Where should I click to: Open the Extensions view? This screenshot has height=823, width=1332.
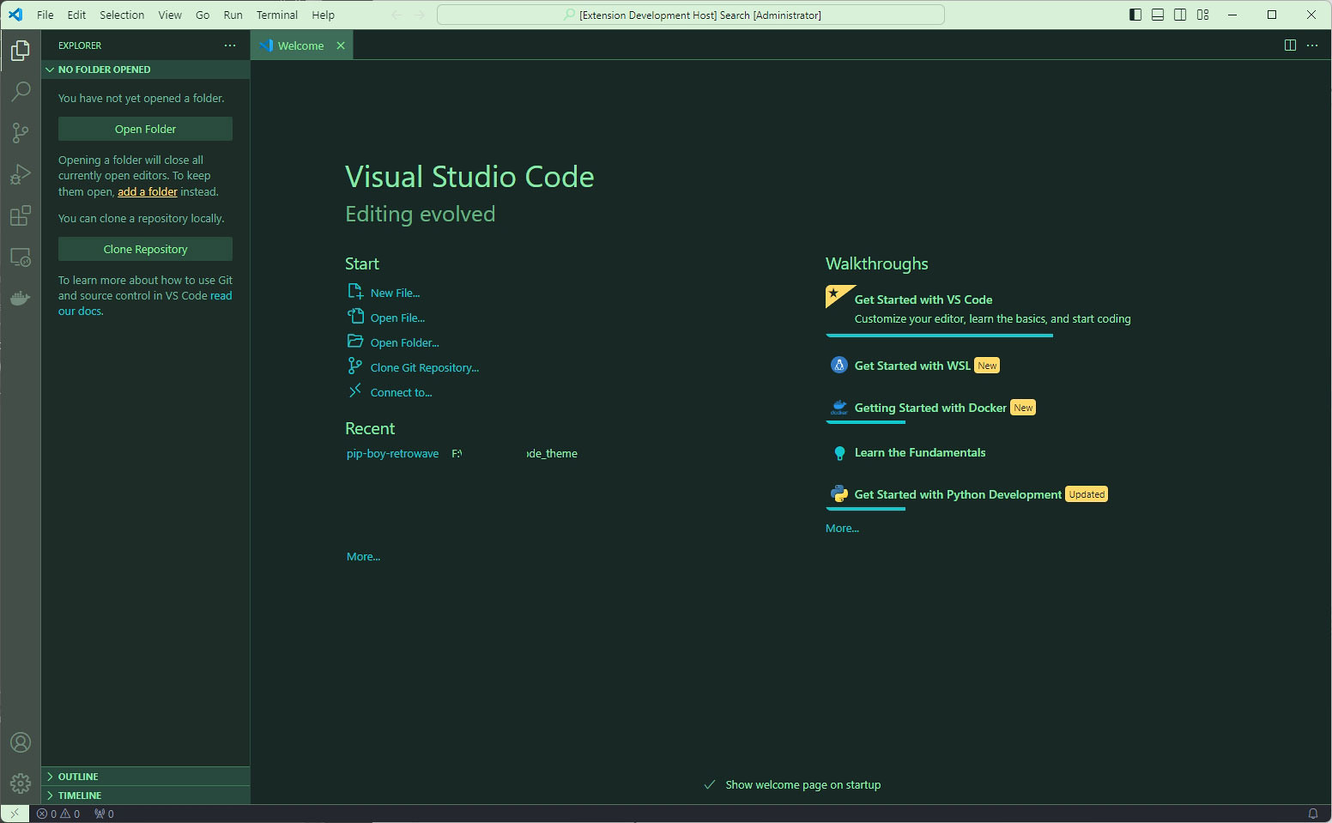21,215
